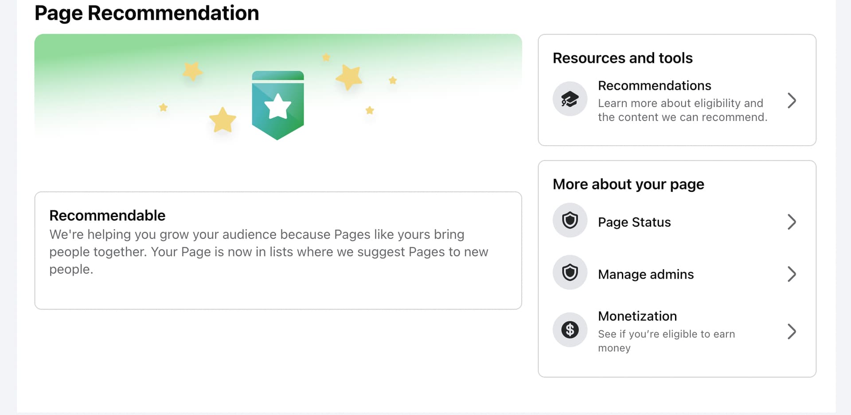Screen dimensions: 851x415
Task: Click 'See if you're eligible to earn money' text
Action: 666,341
